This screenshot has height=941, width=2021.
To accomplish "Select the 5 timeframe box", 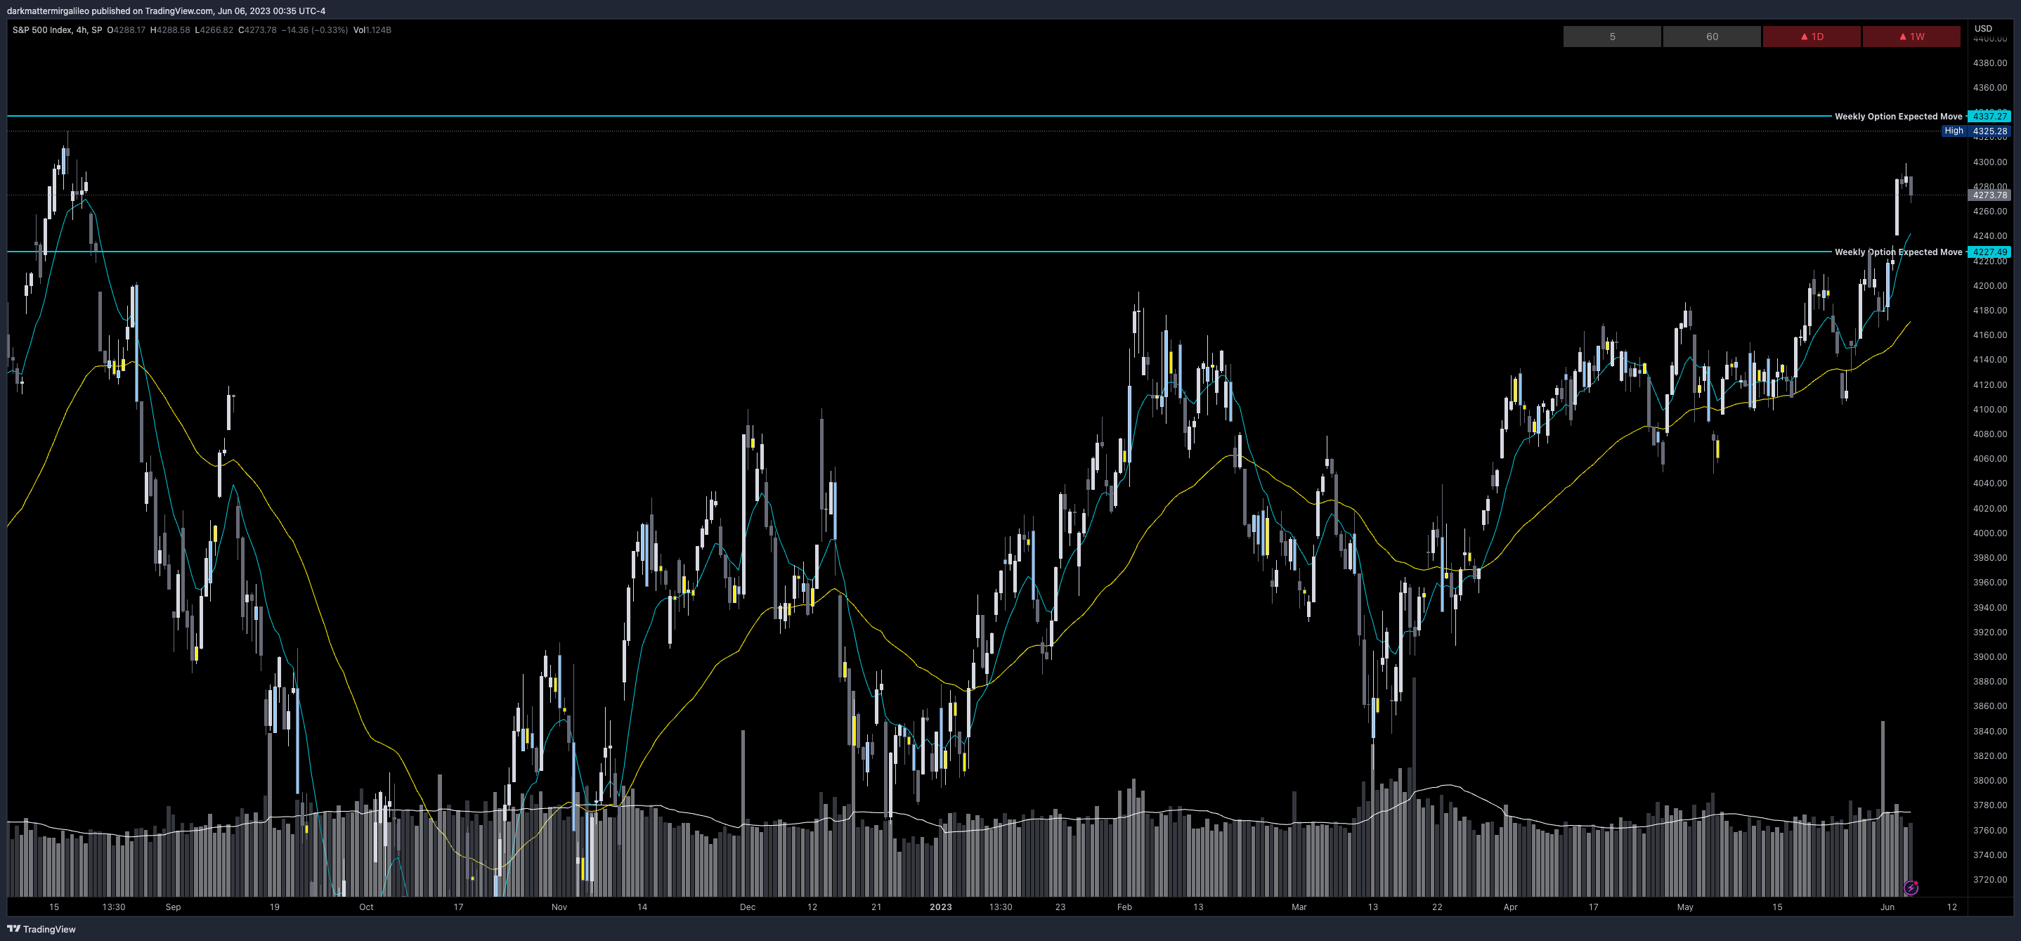I will (x=1611, y=36).
